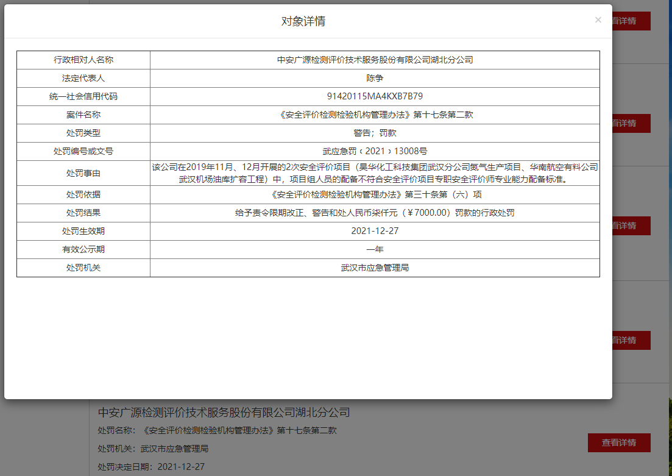Click the 统一社会信用代码 label cell
This screenshot has height=476, width=672.
[83, 97]
